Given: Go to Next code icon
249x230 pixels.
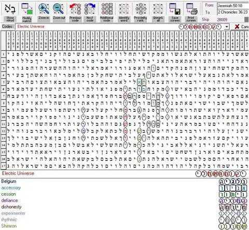Looking at the screenshot, I should pos(90,9).
